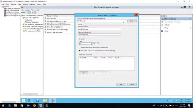193x108 pixels.
Task: Open Google Chrome on local taskbar
Action: [22, 105]
